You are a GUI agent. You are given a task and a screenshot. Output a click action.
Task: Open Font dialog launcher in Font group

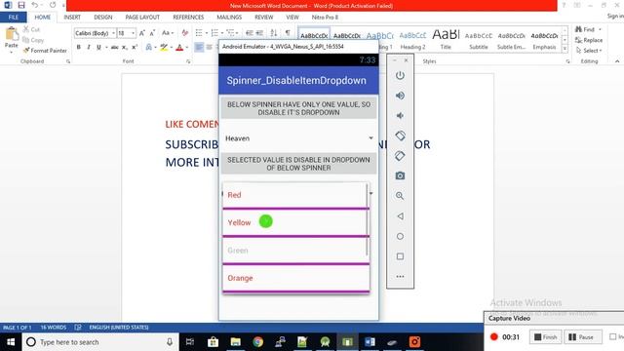(188, 61)
